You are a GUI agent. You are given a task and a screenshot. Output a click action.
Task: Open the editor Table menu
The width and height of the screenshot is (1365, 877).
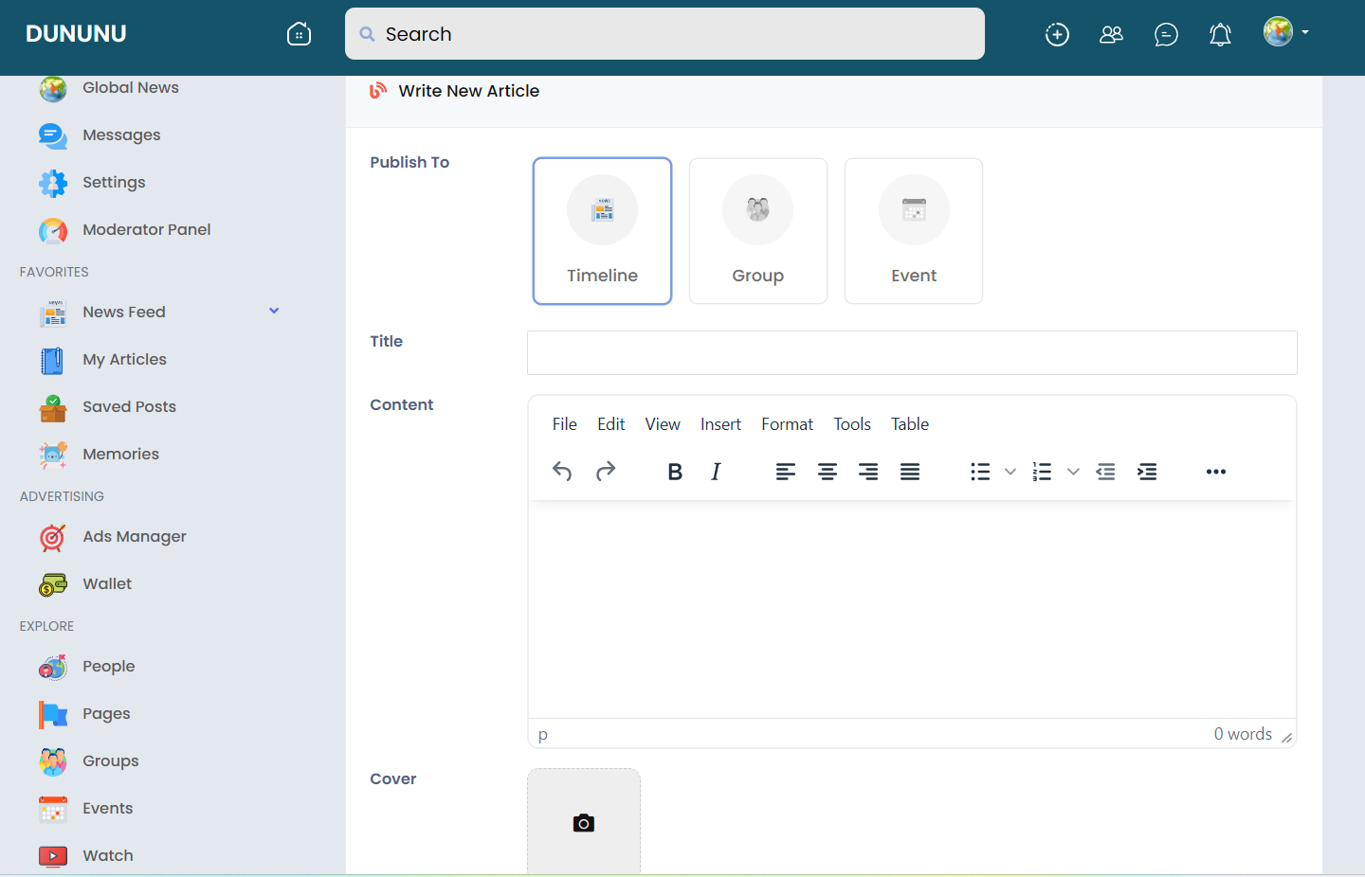[x=910, y=424]
